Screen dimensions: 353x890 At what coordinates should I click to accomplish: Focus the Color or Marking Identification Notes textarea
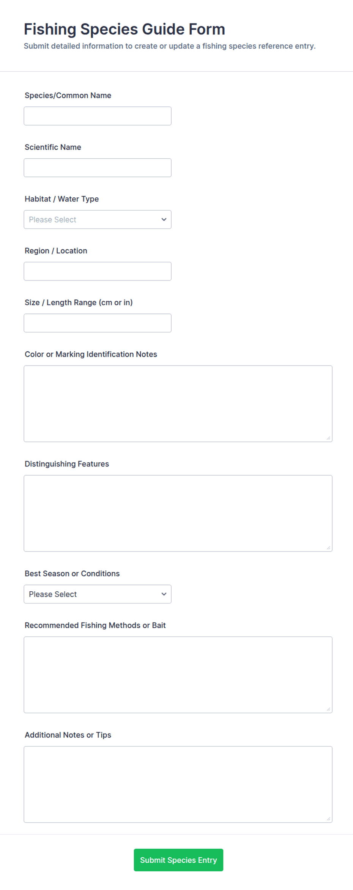click(178, 403)
